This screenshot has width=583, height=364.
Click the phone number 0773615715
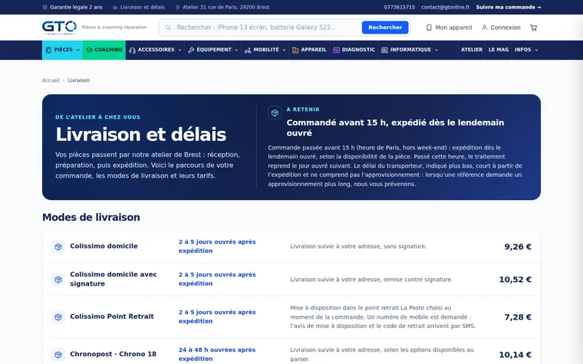pyautogui.click(x=400, y=7)
